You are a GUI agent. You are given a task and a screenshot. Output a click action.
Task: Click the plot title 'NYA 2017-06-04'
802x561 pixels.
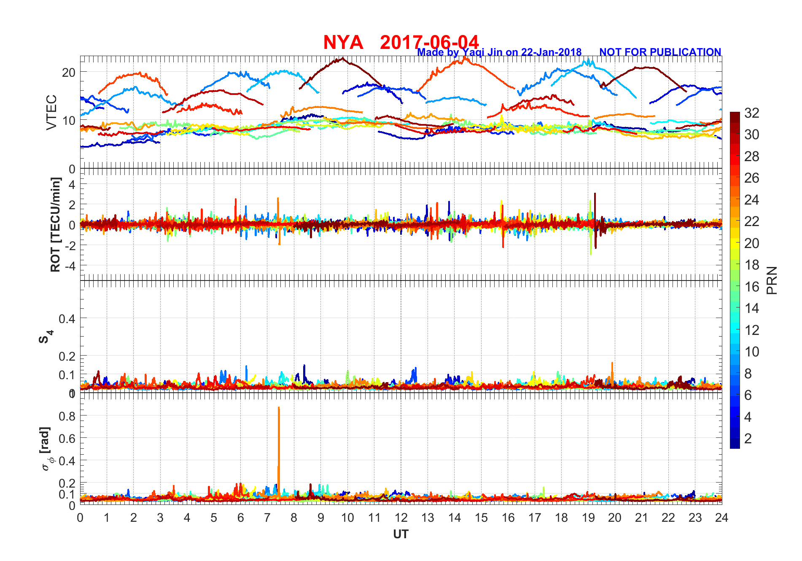click(x=401, y=42)
